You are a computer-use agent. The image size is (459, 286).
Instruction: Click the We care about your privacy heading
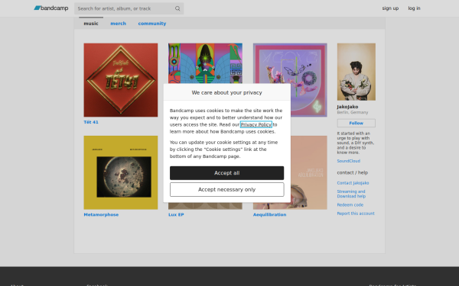tap(227, 92)
